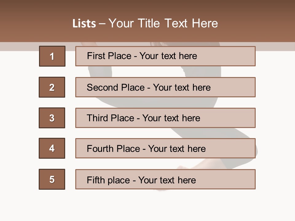Screen dimensions: 295x221
Task: Select the number 2 box
Action: [52, 87]
